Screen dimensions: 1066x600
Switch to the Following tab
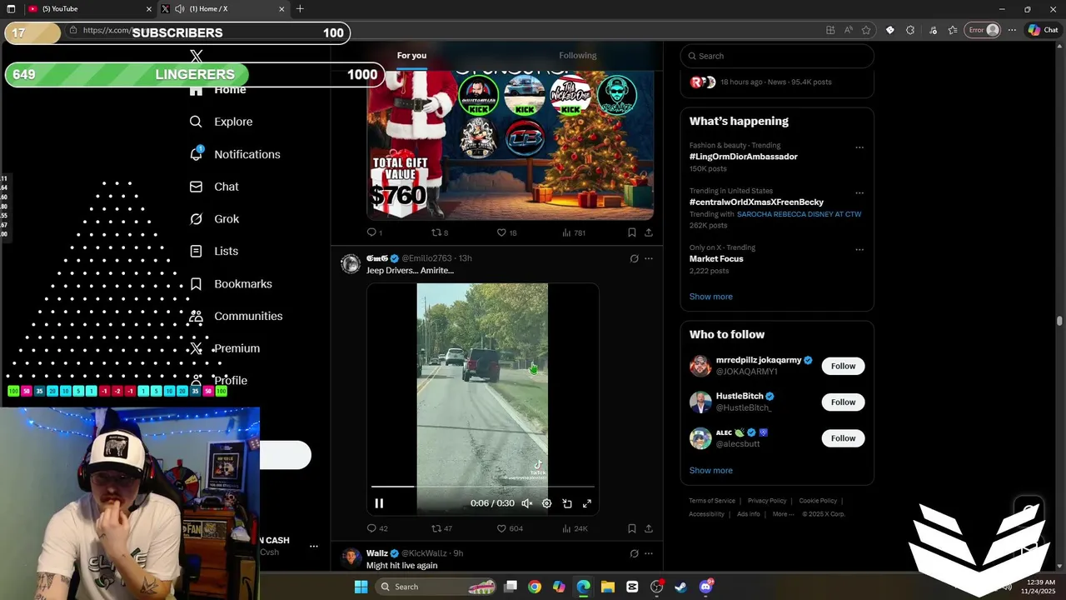coord(578,56)
